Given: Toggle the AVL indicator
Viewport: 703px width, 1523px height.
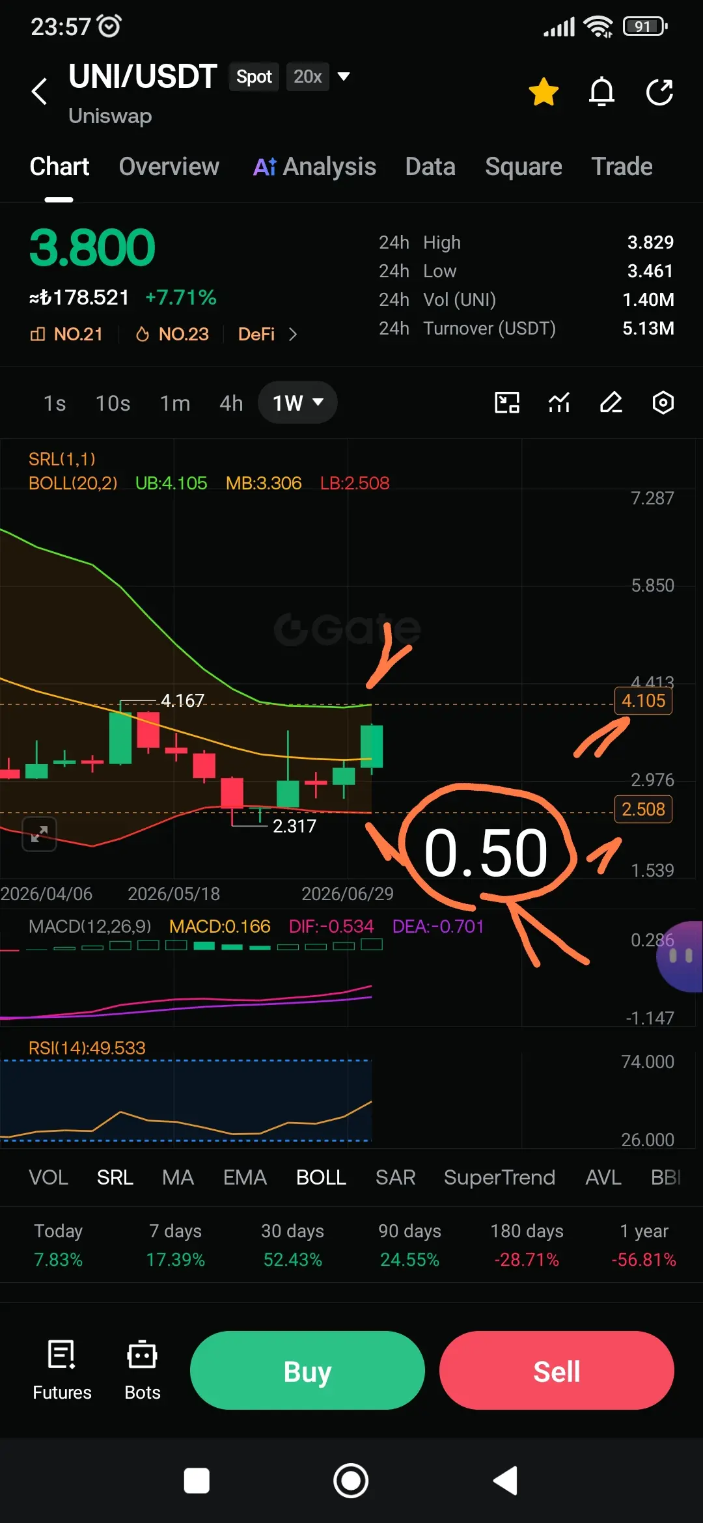Looking at the screenshot, I should [x=603, y=1177].
